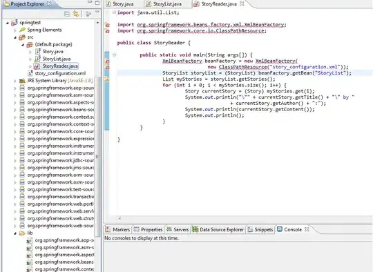Toggle Link with Editor in Project Explorer
The image size is (373, 272).
76,14
